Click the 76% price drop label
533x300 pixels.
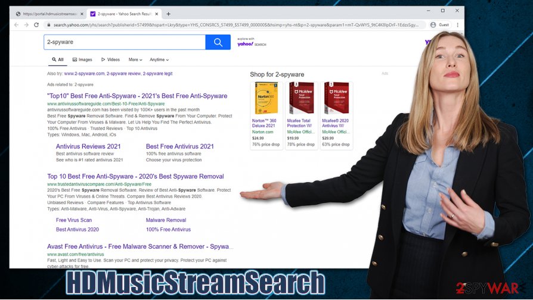point(265,144)
